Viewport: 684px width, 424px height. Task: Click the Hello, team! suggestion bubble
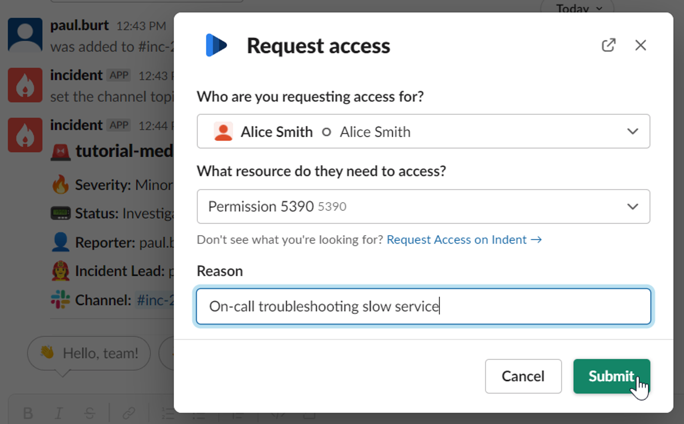(x=89, y=353)
